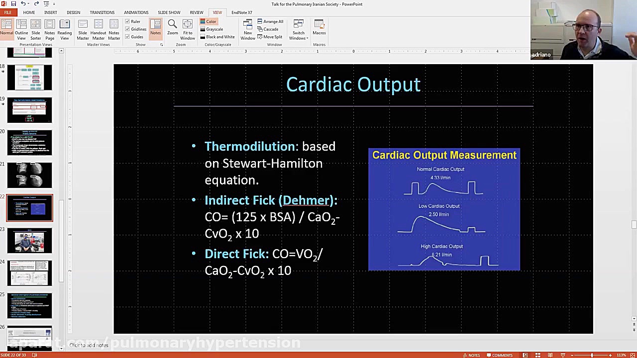Image resolution: width=637 pixels, height=358 pixels.
Task: Click Slide Sorter icon in status bar
Action: click(537, 355)
